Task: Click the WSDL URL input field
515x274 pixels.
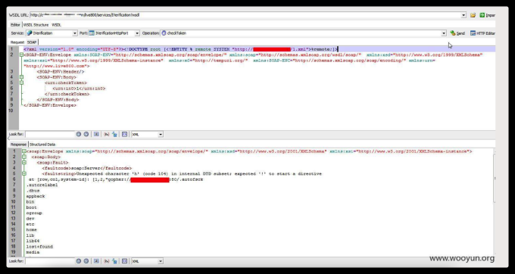Action: (x=245, y=15)
